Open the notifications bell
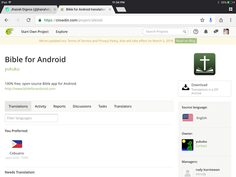Viewport: 236px width, 177px height. click(x=206, y=32)
